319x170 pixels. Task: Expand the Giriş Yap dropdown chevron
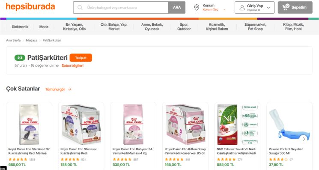268,8
